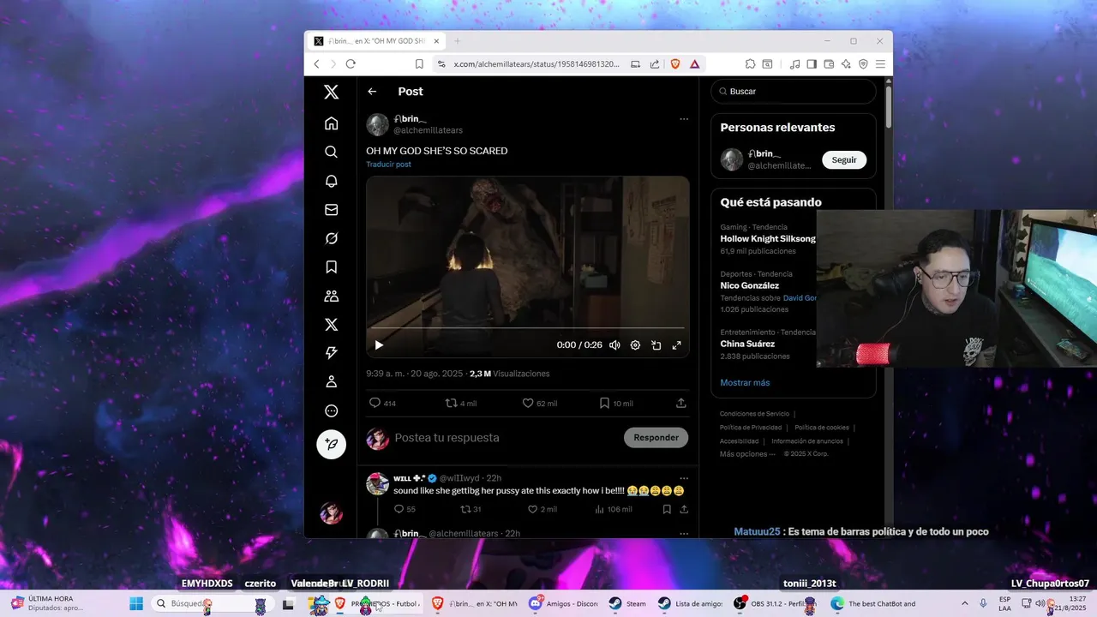Like the post with 62 mil
Viewport: 1097px width, 617px height.
click(540, 404)
